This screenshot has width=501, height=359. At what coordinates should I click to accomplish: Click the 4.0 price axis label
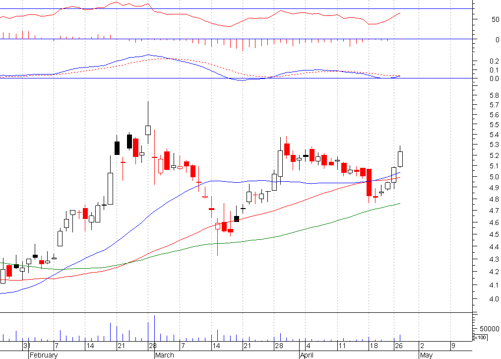tap(494, 299)
